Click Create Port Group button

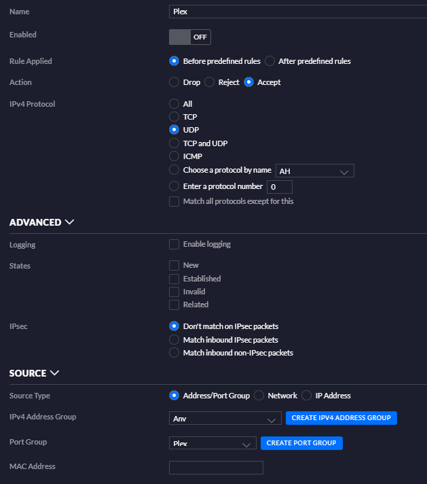[301, 443]
